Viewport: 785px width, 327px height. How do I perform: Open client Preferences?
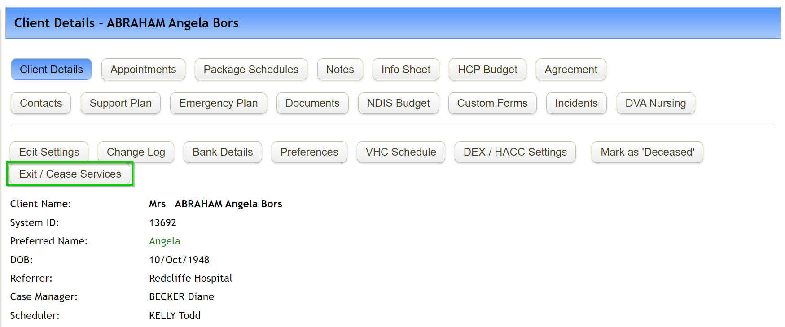309,152
